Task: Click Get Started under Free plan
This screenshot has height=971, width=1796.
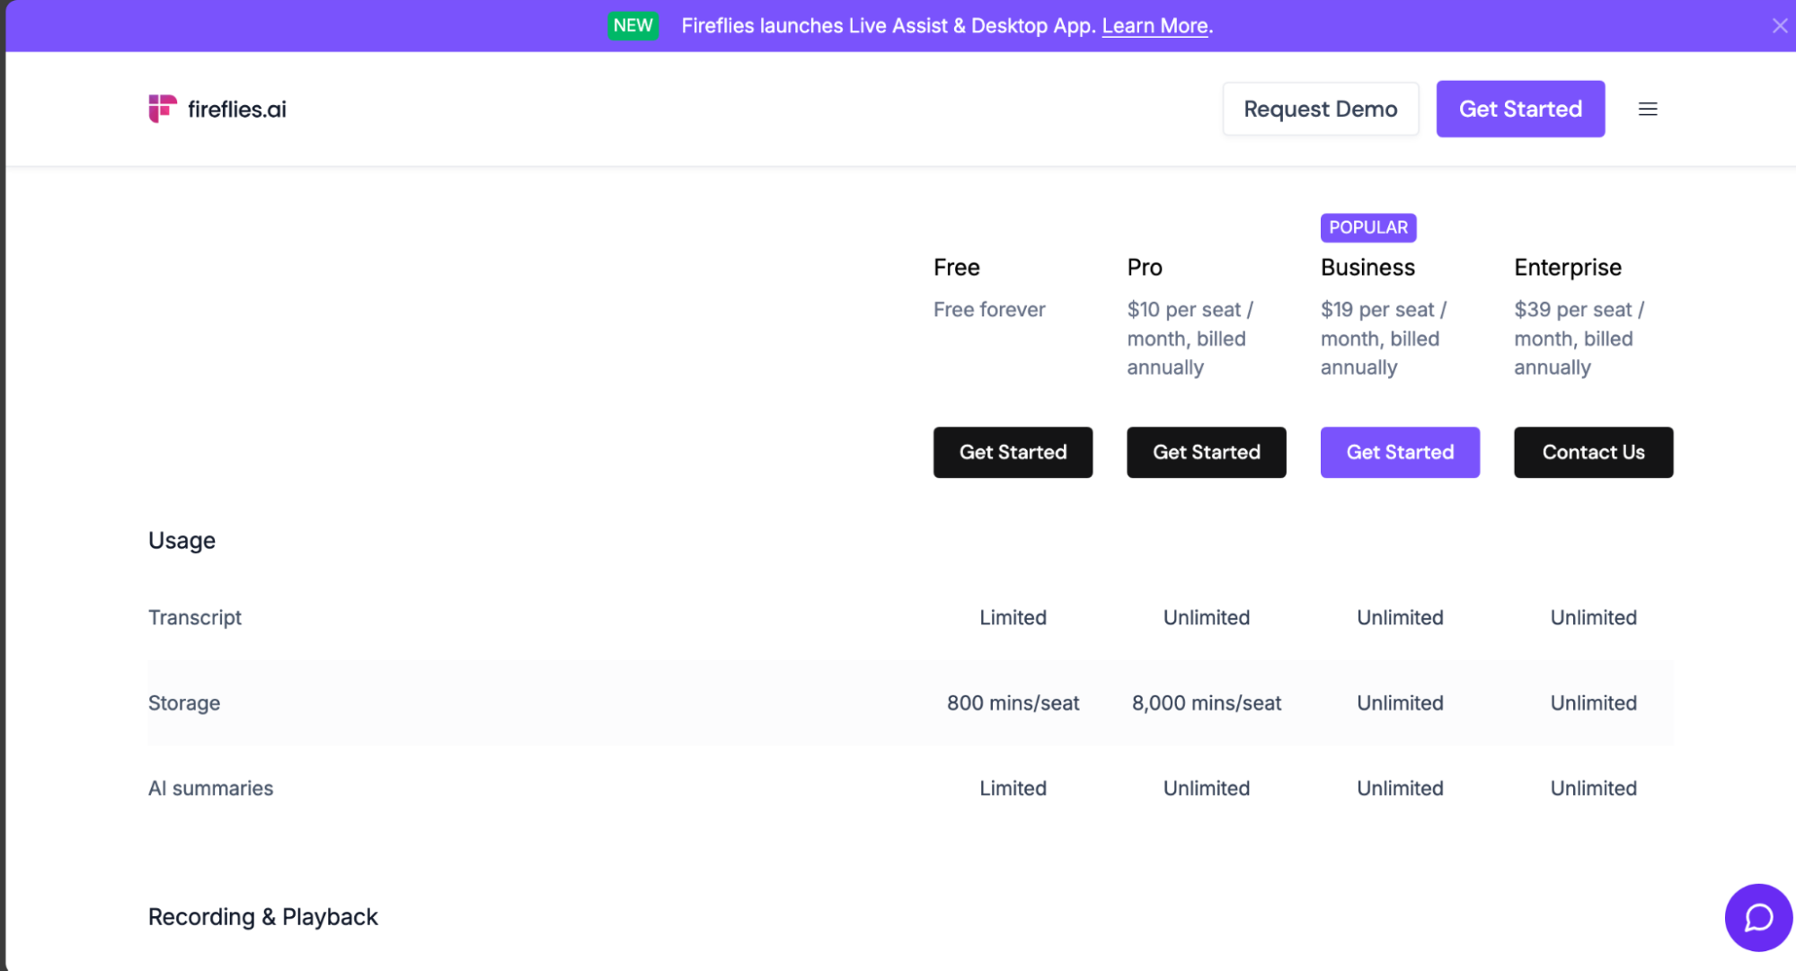Action: tap(1013, 453)
